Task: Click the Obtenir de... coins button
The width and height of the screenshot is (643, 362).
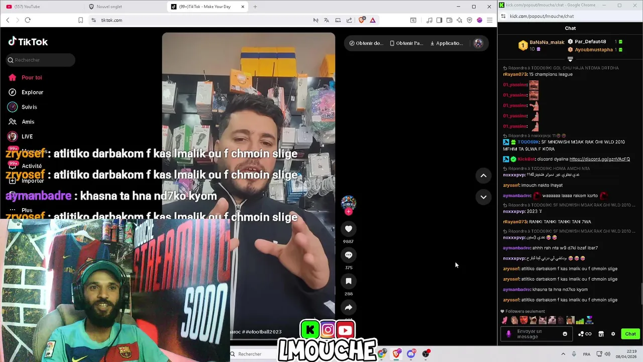Action: 366,43
